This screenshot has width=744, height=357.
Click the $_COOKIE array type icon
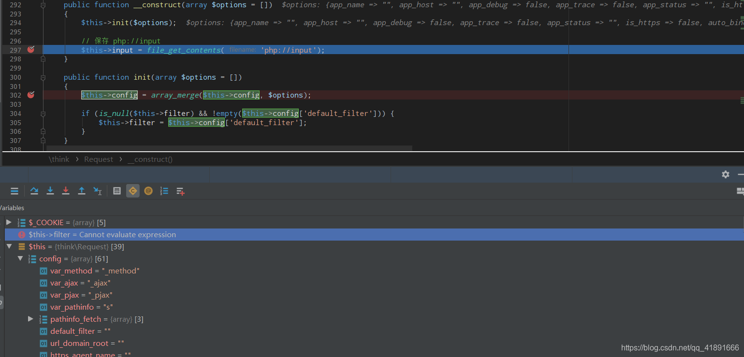22,222
